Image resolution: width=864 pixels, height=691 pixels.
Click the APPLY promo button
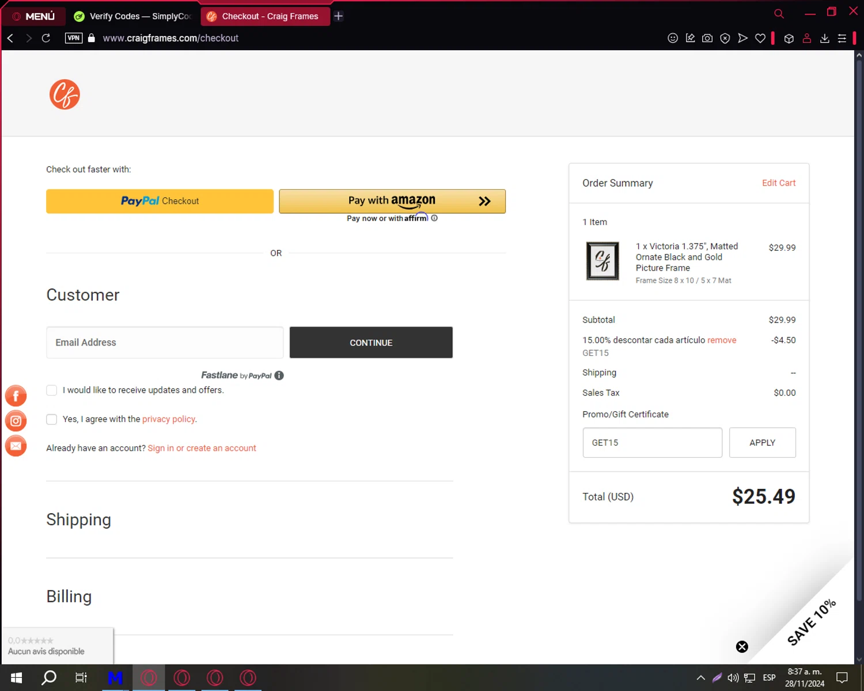tap(763, 443)
